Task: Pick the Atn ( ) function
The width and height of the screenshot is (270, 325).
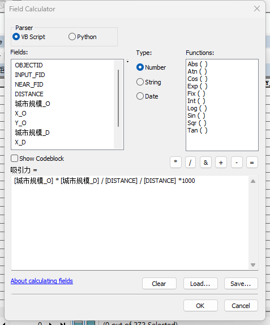Action: point(197,71)
